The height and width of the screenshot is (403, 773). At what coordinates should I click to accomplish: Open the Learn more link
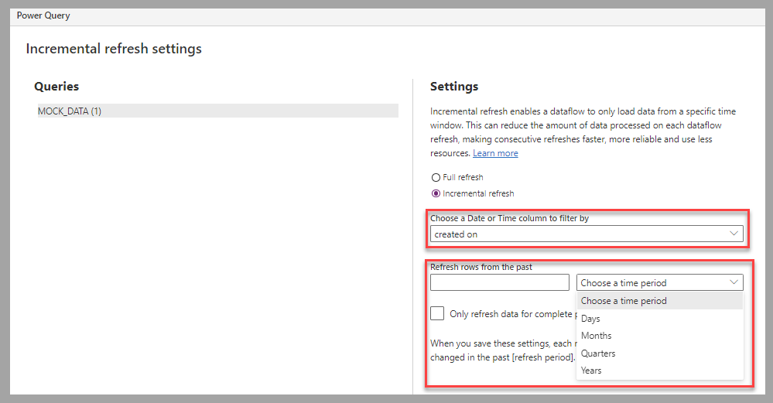click(495, 153)
